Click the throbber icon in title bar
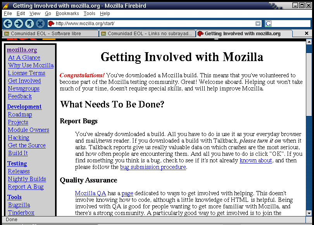314x225 pixels. tap(275, 5)
